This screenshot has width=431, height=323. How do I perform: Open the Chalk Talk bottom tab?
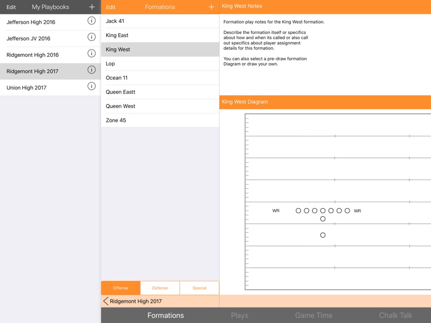(395, 316)
